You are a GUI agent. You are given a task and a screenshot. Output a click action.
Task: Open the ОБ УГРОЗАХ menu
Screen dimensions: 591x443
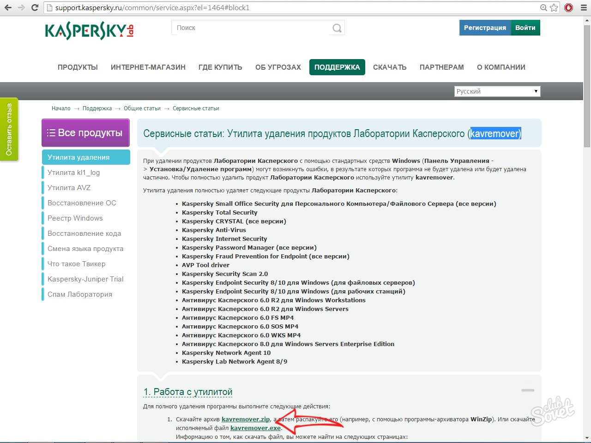(278, 67)
